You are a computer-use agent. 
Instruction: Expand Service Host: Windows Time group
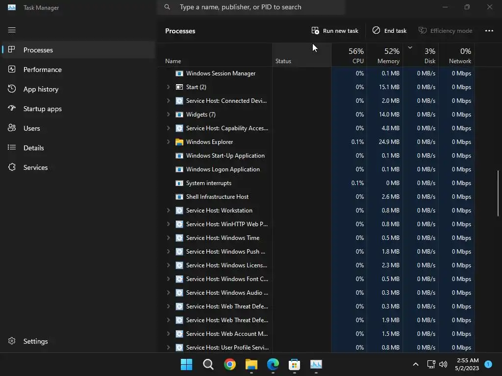click(x=169, y=238)
